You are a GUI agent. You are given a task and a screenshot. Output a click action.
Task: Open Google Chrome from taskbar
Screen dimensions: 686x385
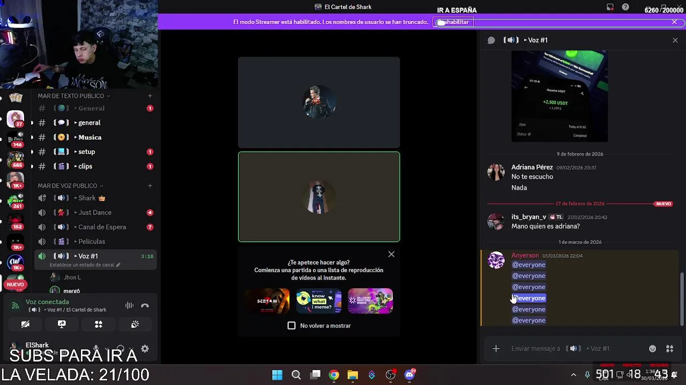(334, 375)
